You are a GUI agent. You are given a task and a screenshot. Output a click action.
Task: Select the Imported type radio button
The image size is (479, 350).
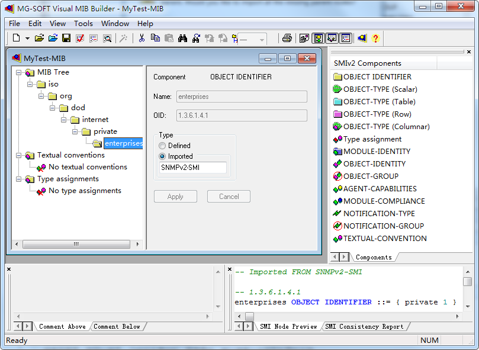coord(162,156)
